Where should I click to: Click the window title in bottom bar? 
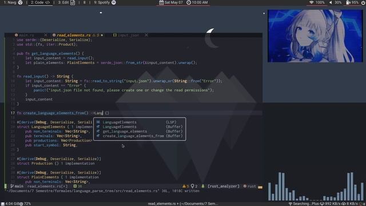coord(183,204)
